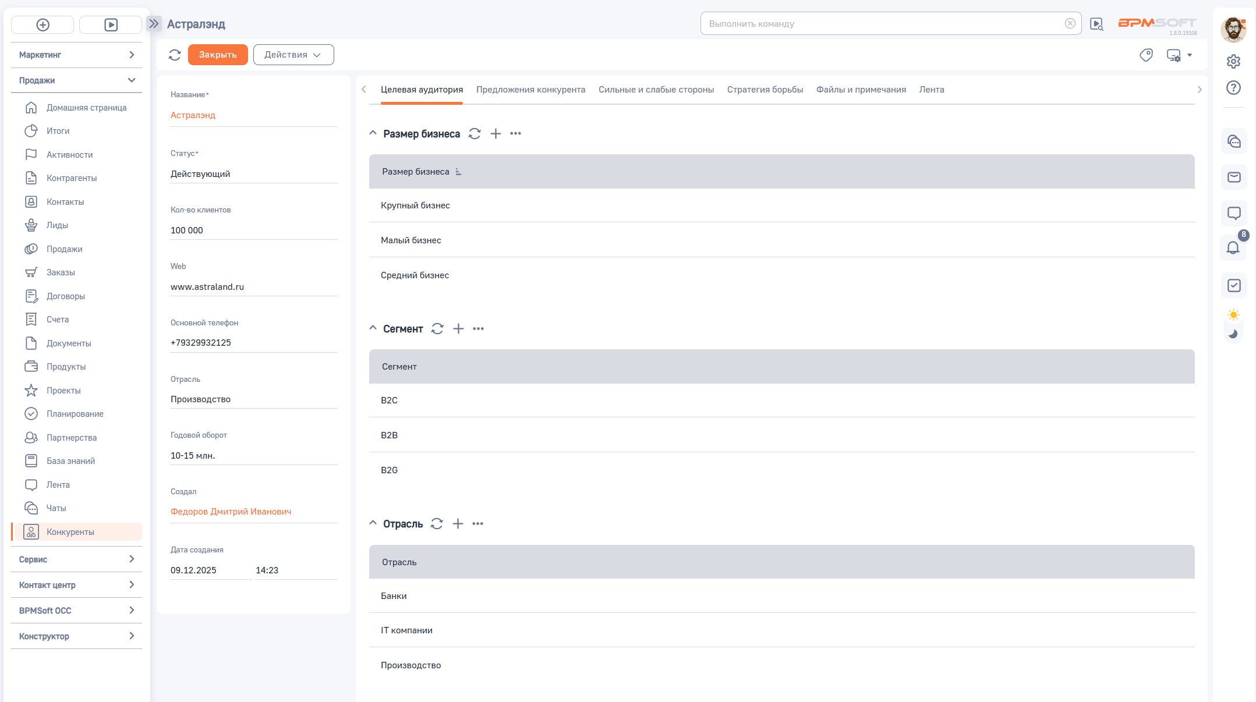Open Предложения конкурента tab
Viewport: 1256px width, 702px height.
tap(530, 90)
